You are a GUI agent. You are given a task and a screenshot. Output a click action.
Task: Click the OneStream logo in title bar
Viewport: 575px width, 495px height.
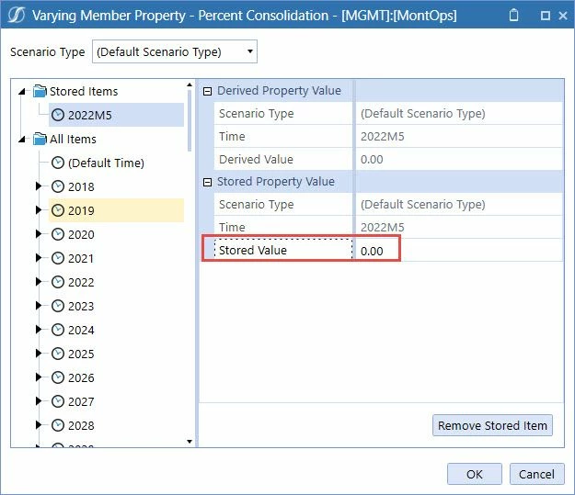tap(17, 15)
